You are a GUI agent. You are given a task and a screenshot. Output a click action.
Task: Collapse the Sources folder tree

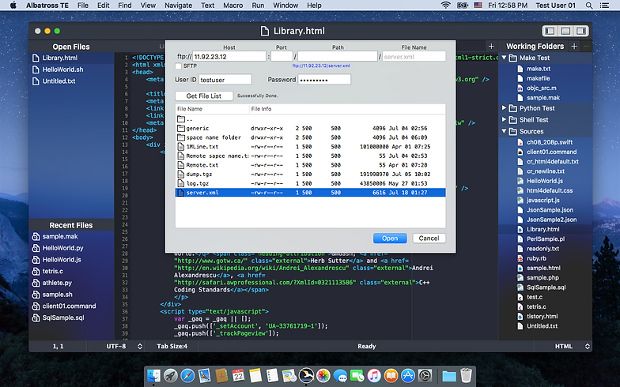pyautogui.click(x=505, y=131)
